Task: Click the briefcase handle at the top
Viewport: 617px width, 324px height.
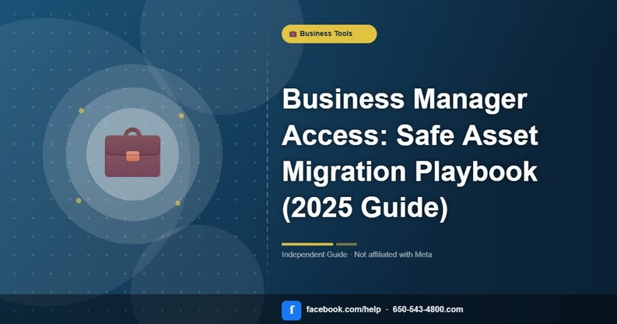Action: pos(133,132)
